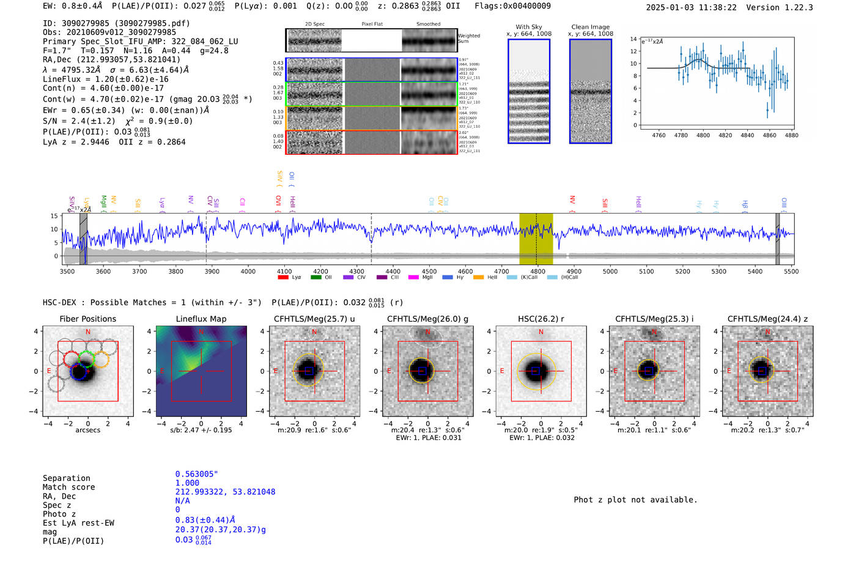856x583 pixels.
Task: Click the match RA, Dec coordinates value
Action: pos(225,492)
